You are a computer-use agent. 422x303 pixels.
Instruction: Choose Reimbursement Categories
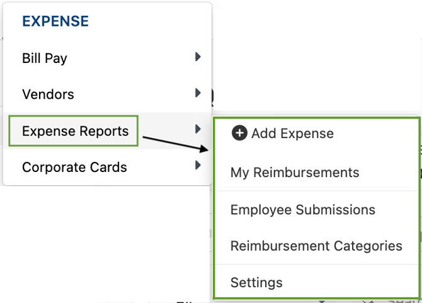pyautogui.click(x=316, y=246)
